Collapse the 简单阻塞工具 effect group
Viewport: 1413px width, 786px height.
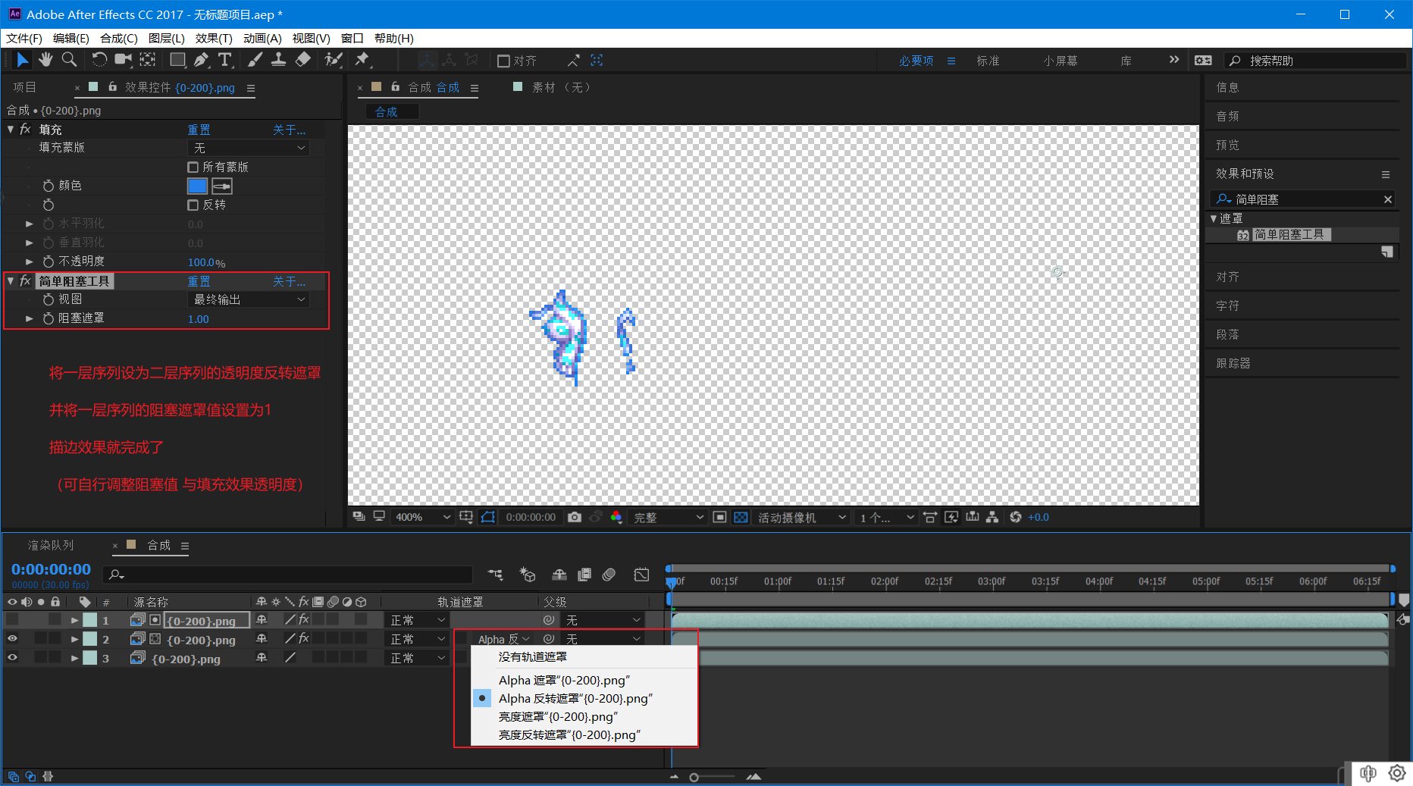tap(11, 281)
